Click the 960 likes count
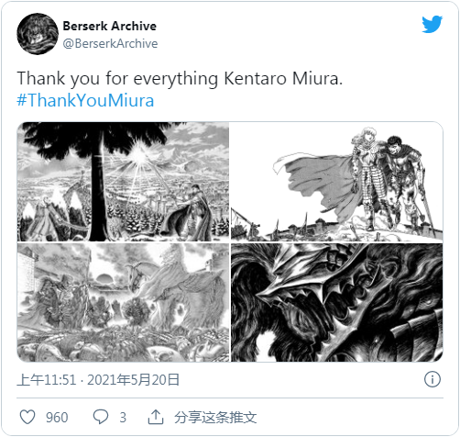This screenshot has width=460, height=437. click(57, 418)
